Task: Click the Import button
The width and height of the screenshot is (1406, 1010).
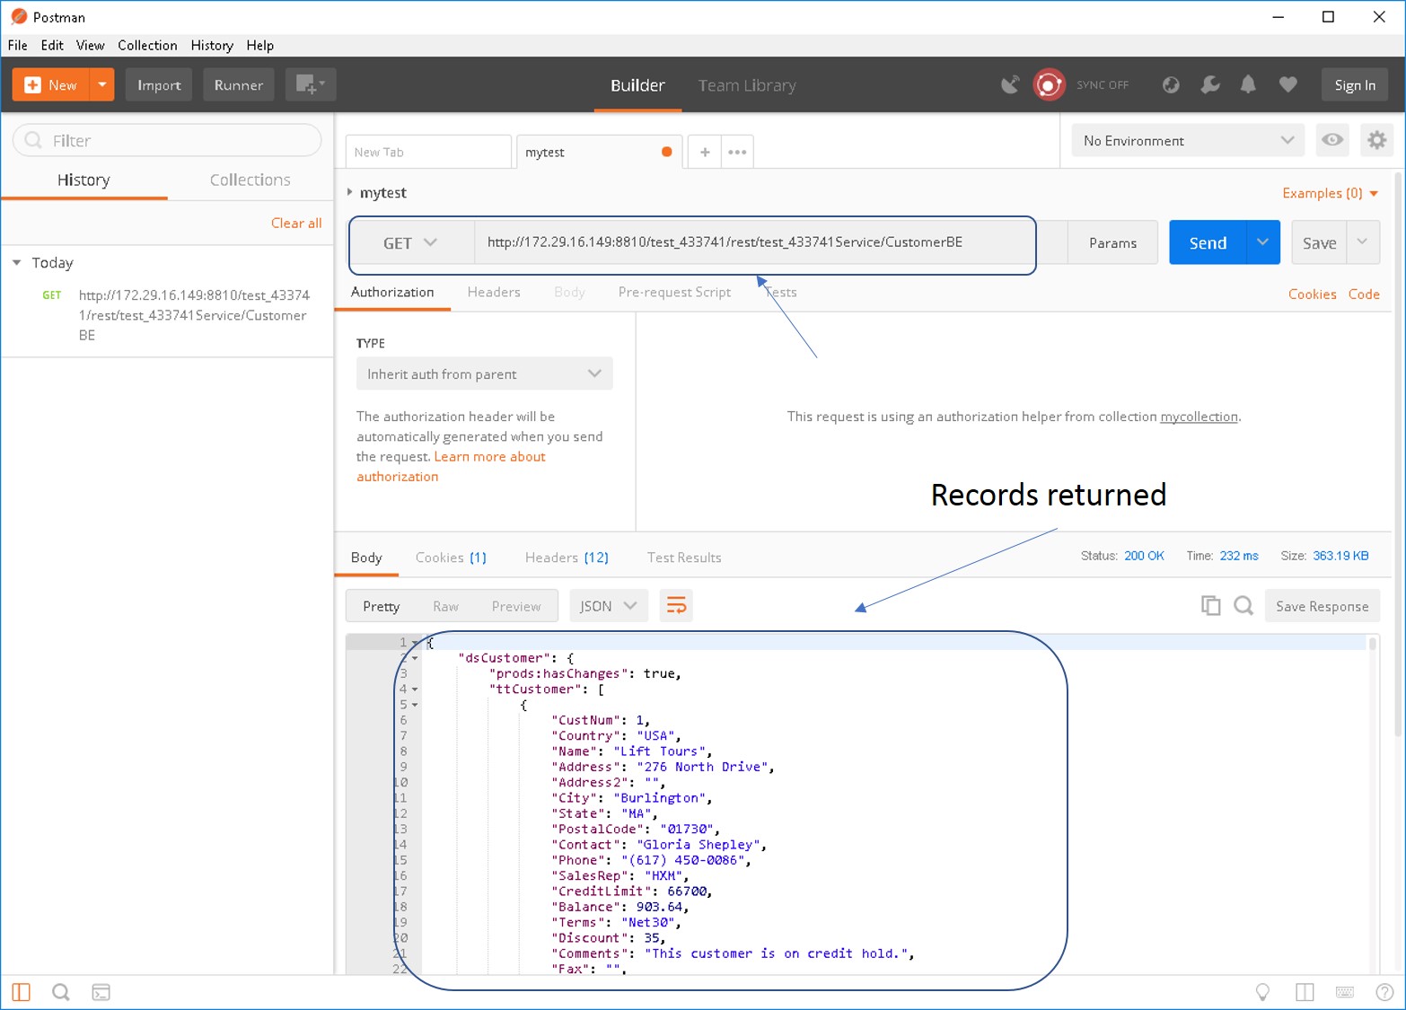Action: [x=159, y=84]
